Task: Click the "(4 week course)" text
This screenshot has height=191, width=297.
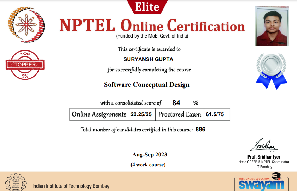Action: tap(148, 165)
